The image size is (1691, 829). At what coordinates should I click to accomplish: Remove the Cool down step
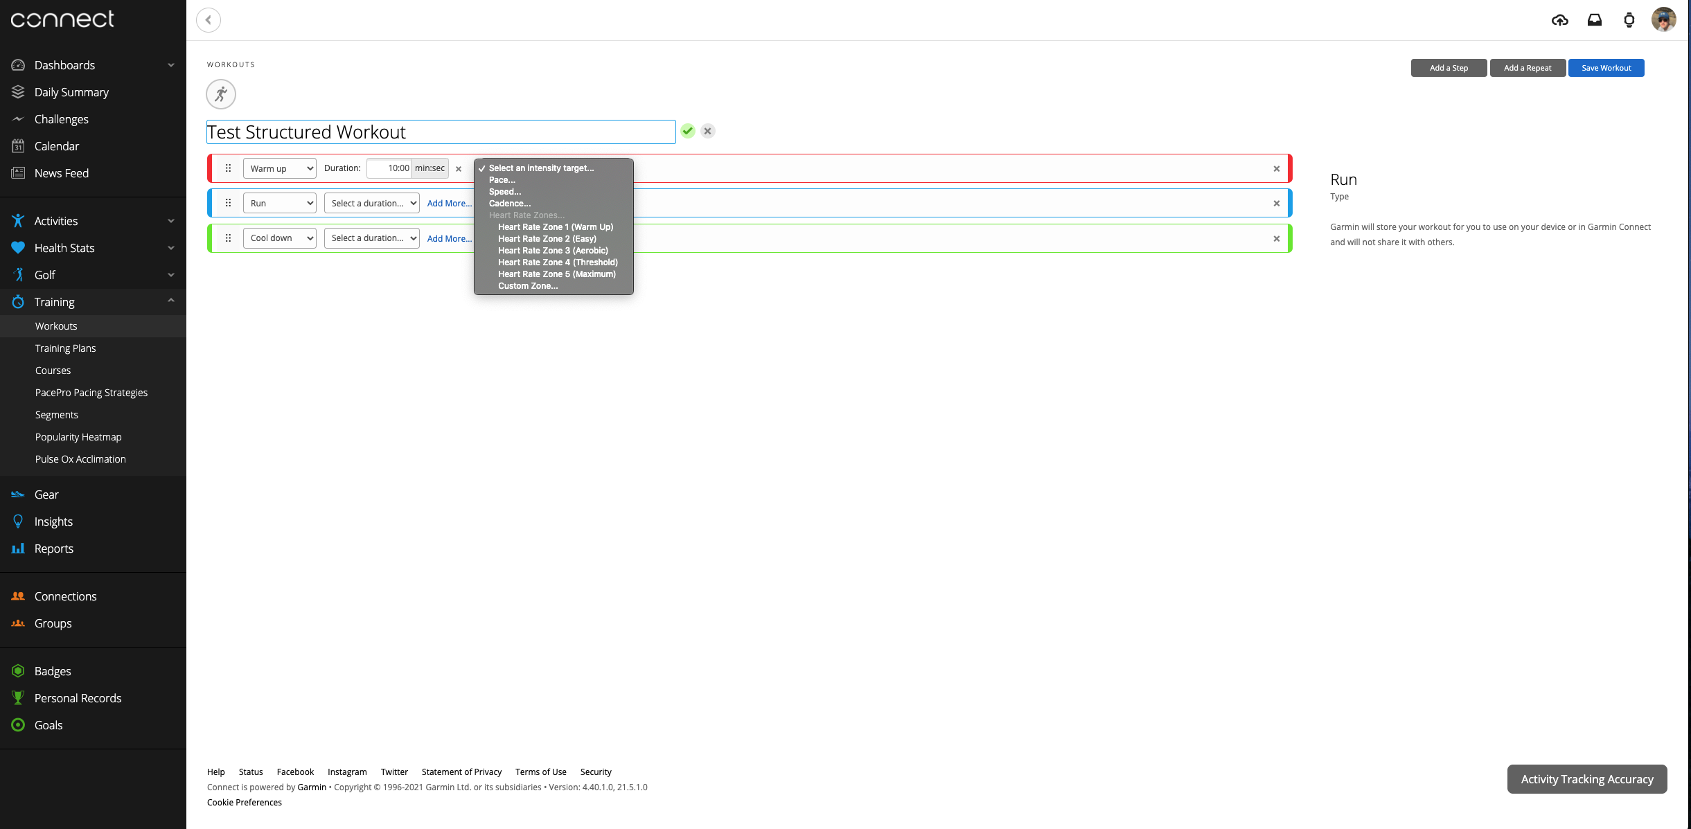1276,239
